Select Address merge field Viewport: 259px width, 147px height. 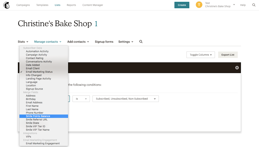tap(44, 96)
